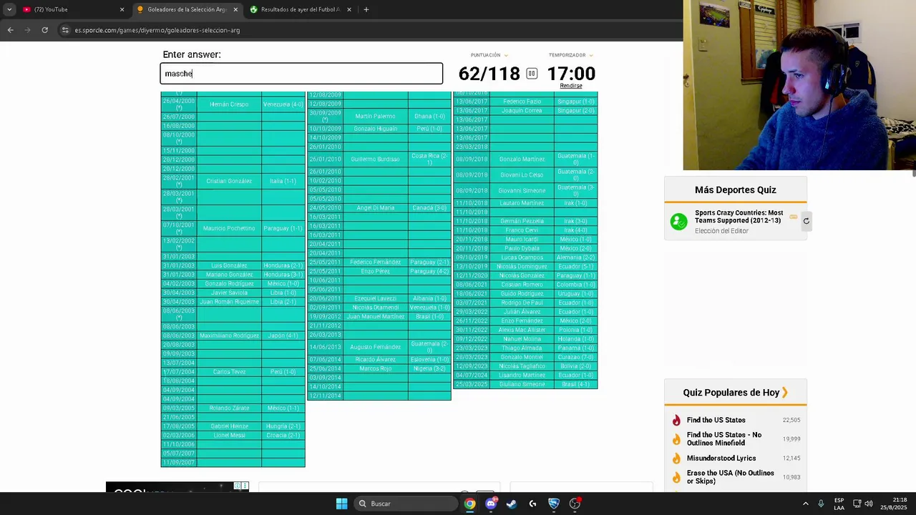Click the red flame icon beside Find the US States
The height and width of the screenshot is (515, 916).
(x=676, y=420)
